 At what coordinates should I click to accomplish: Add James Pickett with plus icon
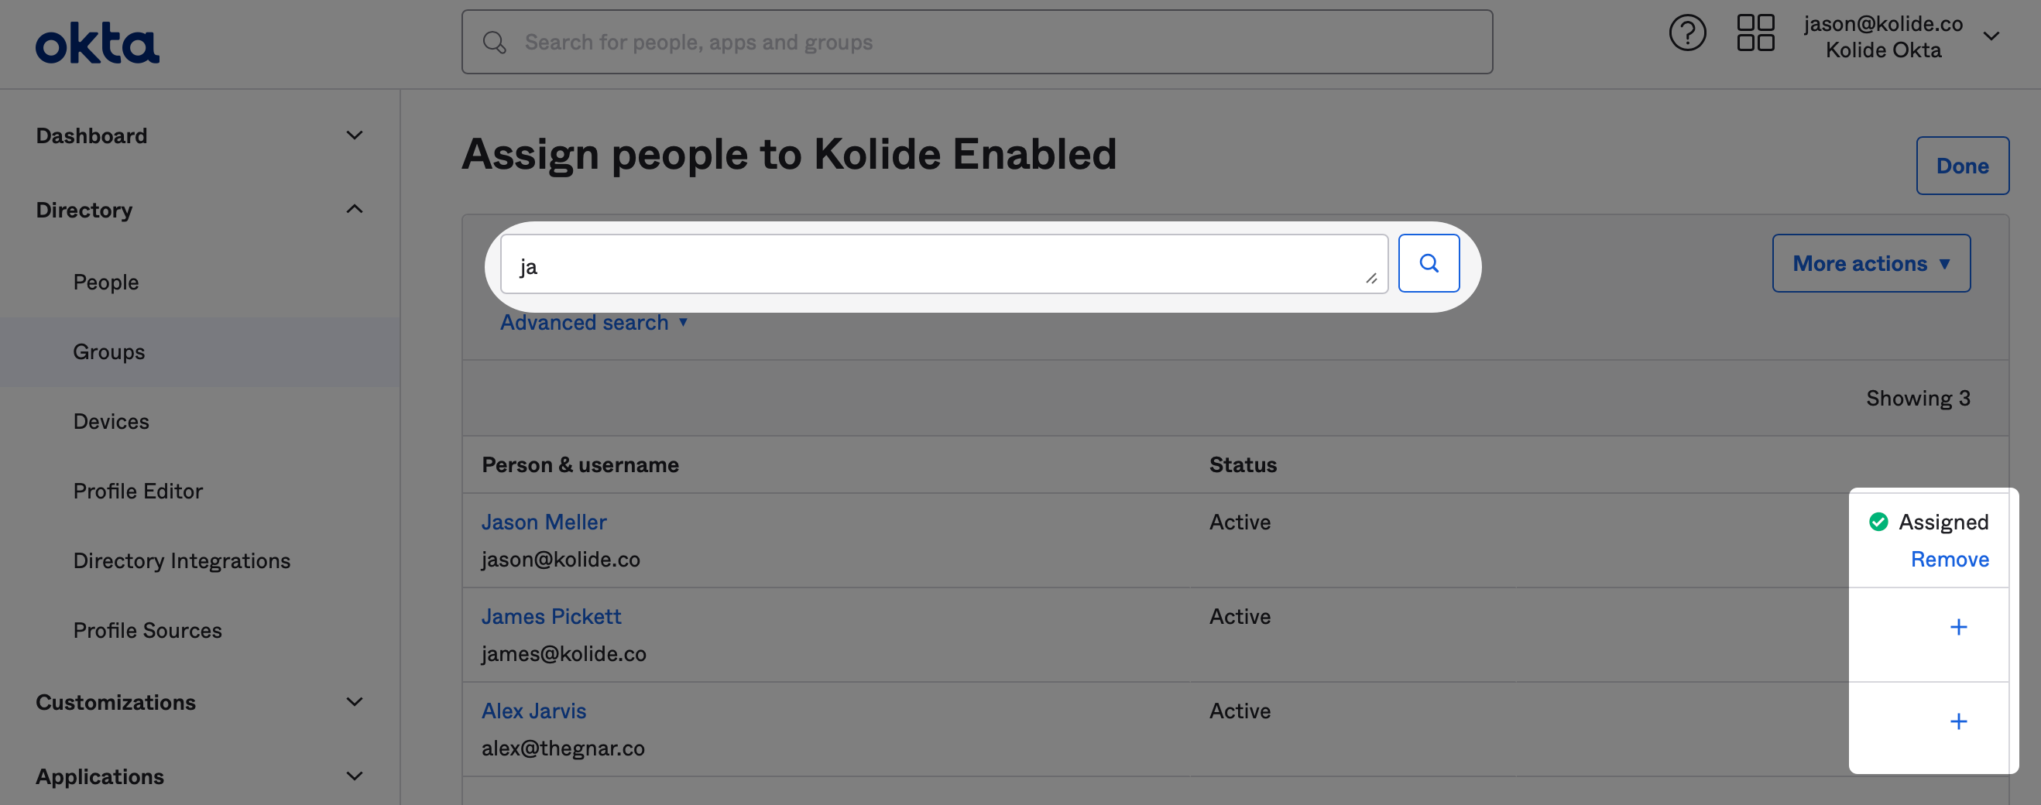click(x=1958, y=628)
